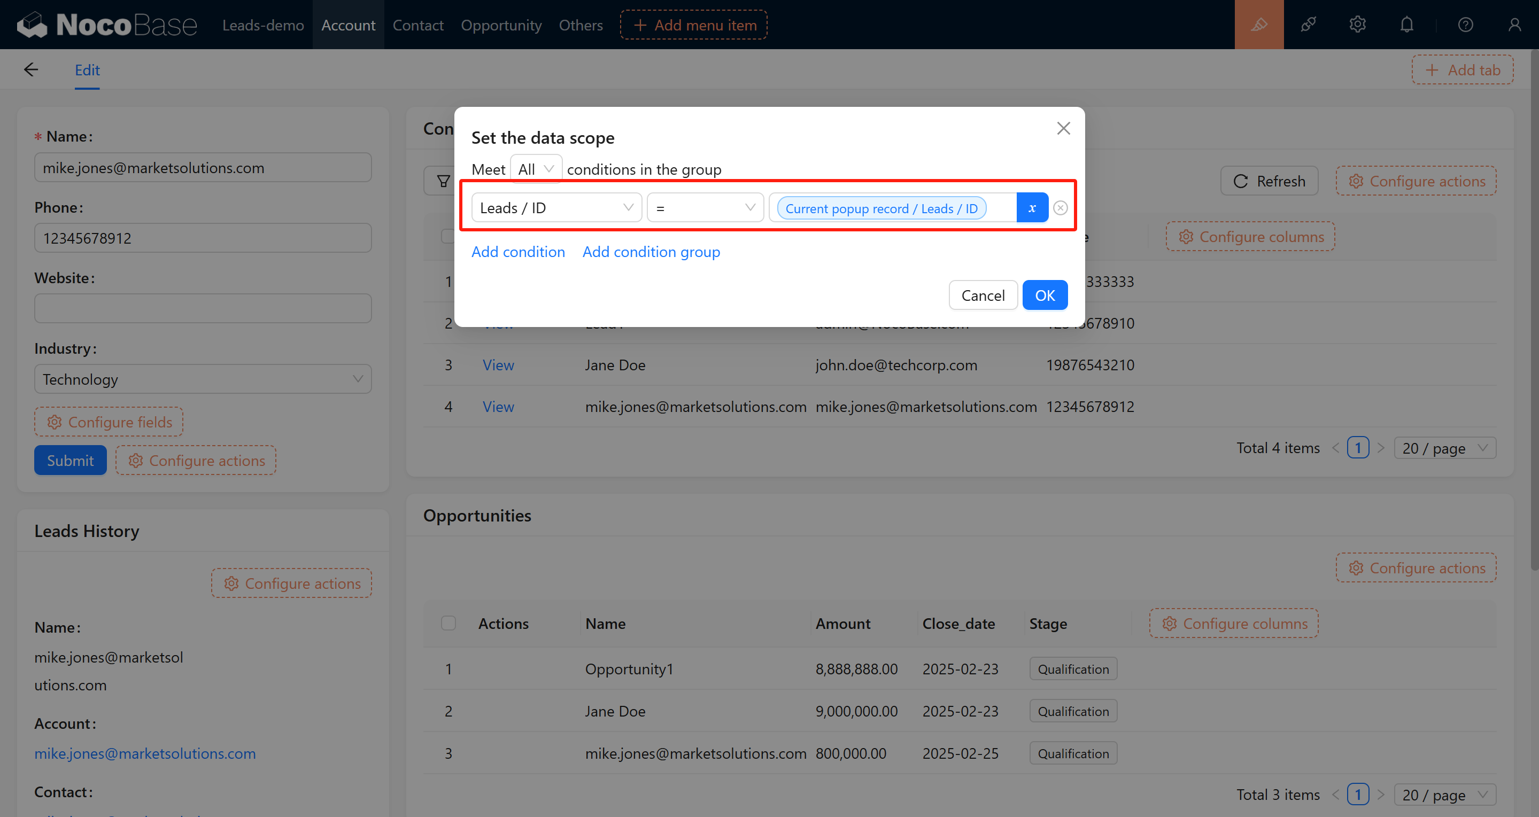Viewport: 1539px width, 817px height.
Task: Expand the Leads / ID field dropdown
Action: click(x=555, y=208)
